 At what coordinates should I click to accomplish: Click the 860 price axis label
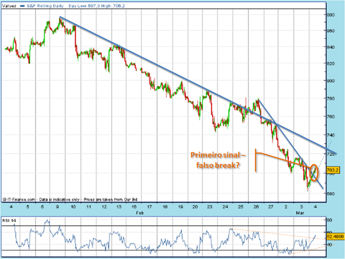coord(331,31)
